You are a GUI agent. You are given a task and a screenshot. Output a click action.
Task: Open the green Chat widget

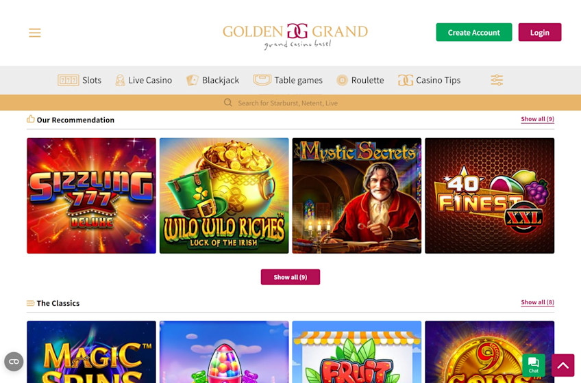click(x=533, y=365)
